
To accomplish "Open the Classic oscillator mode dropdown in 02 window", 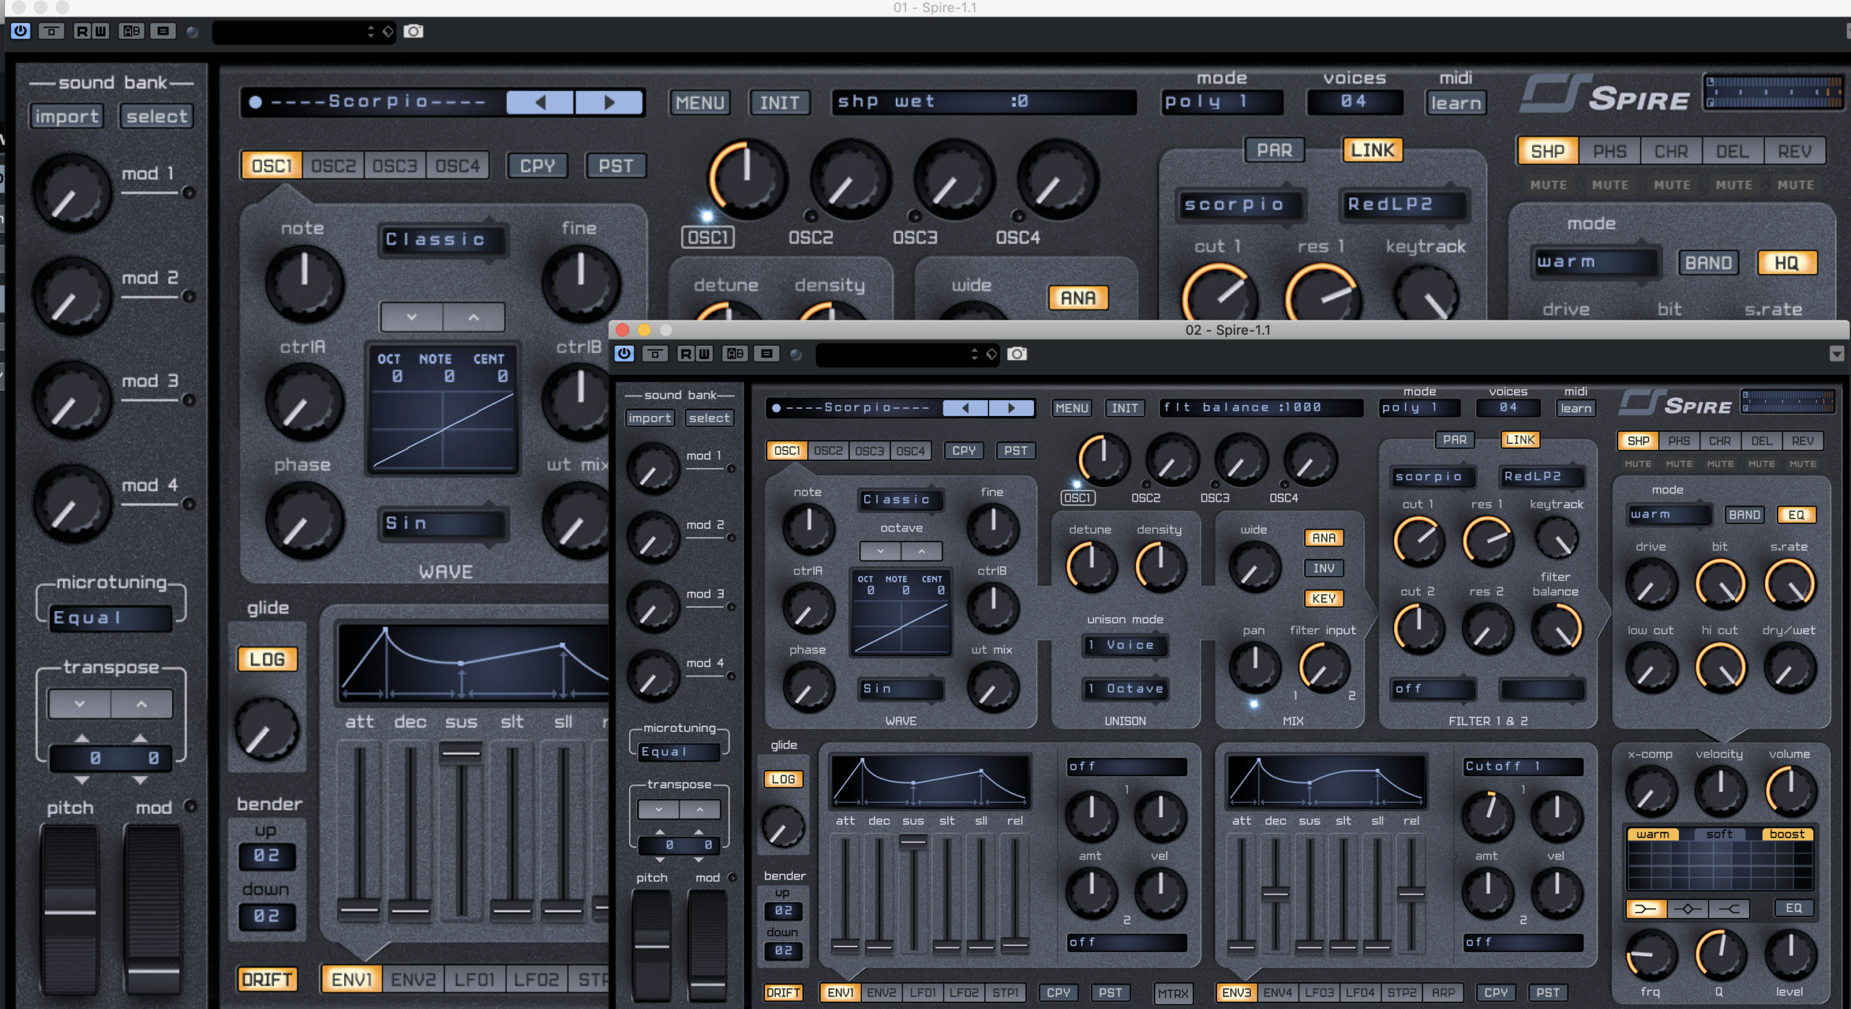I will (x=901, y=500).
